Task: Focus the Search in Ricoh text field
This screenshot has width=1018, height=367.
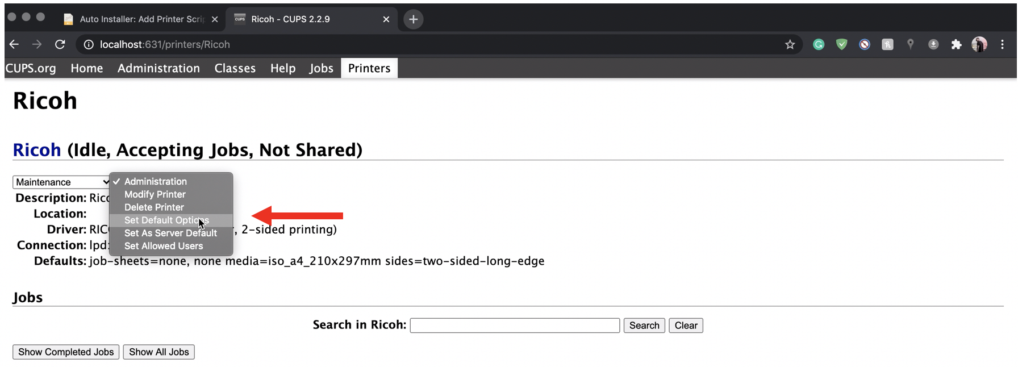Action: click(x=515, y=326)
